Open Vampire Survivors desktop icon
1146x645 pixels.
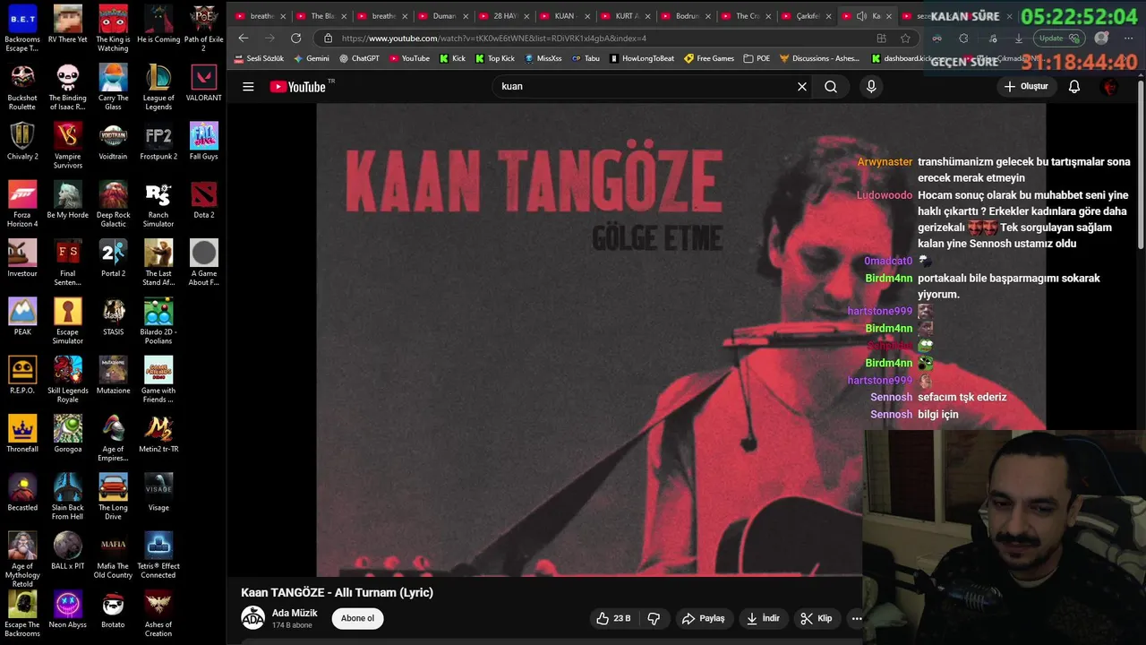(x=68, y=145)
